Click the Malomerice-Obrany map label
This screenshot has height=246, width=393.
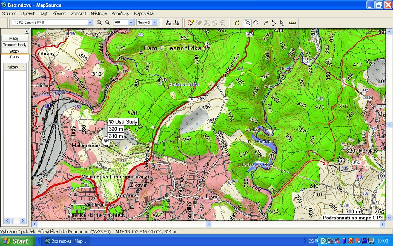94,145
